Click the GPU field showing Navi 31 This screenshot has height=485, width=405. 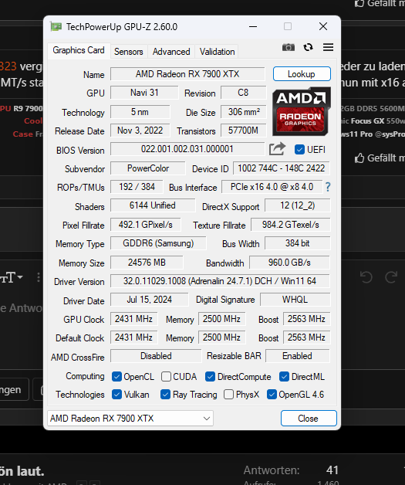[144, 93]
